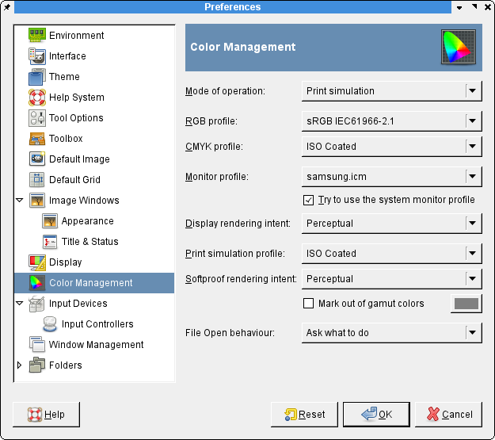Disable Try to use system monitor profile

tap(309, 200)
